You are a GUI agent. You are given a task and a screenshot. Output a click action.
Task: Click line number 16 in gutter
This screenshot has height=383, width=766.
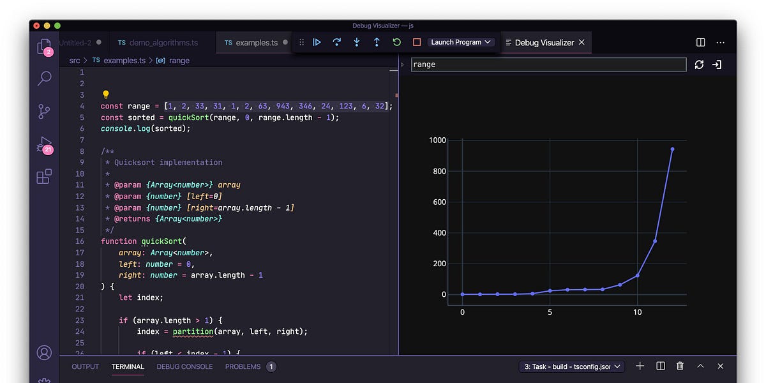(x=79, y=241)
